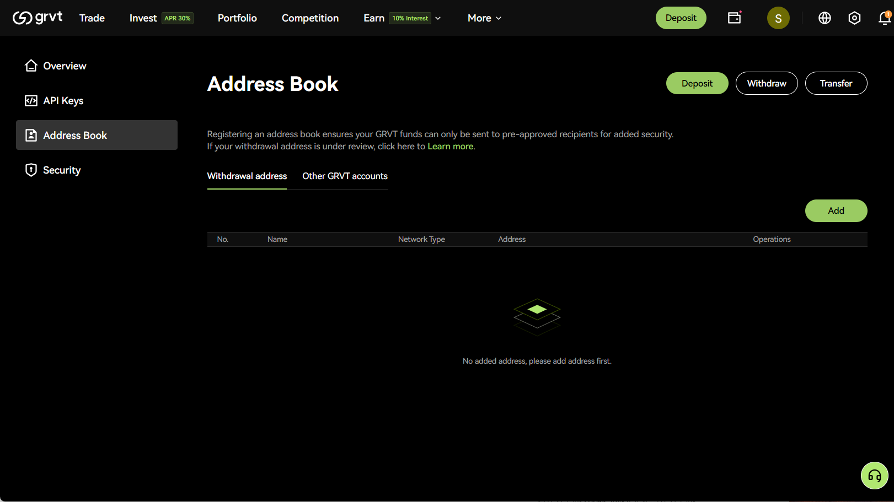Click the Transfer button
This screenshot has width=894, height=502.
(836, 83)
